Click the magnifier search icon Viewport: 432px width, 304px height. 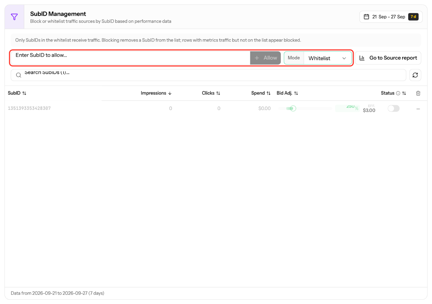19,75
